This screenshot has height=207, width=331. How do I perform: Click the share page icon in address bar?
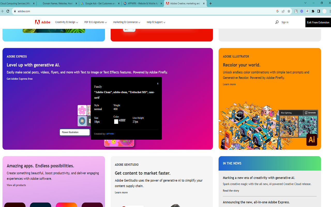coord(283,11)
